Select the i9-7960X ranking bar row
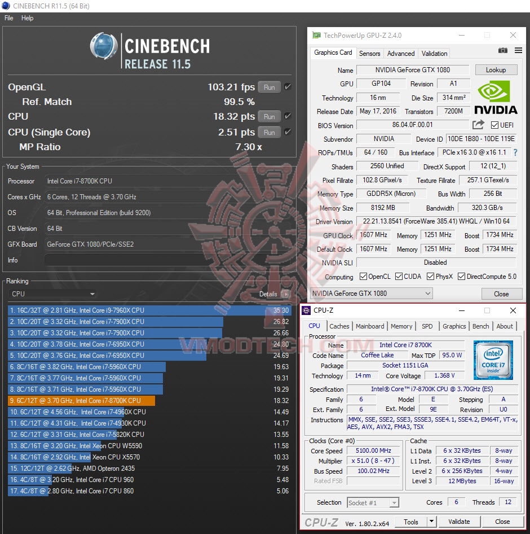The height and width of the screenshot is (534, 530). (149, 310)
